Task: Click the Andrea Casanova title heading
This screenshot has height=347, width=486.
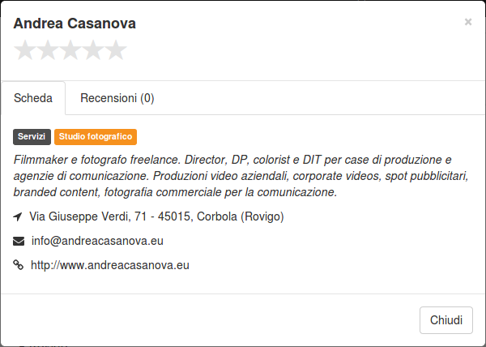Action: tap(75, 24)
